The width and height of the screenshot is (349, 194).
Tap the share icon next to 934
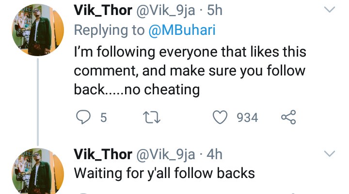coord(288,118)
